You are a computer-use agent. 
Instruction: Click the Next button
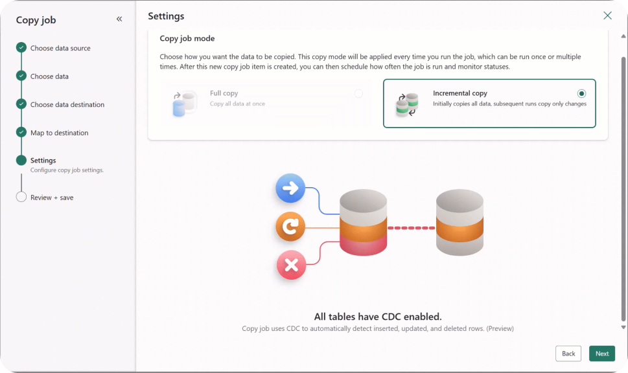click(x=601, y=353)
